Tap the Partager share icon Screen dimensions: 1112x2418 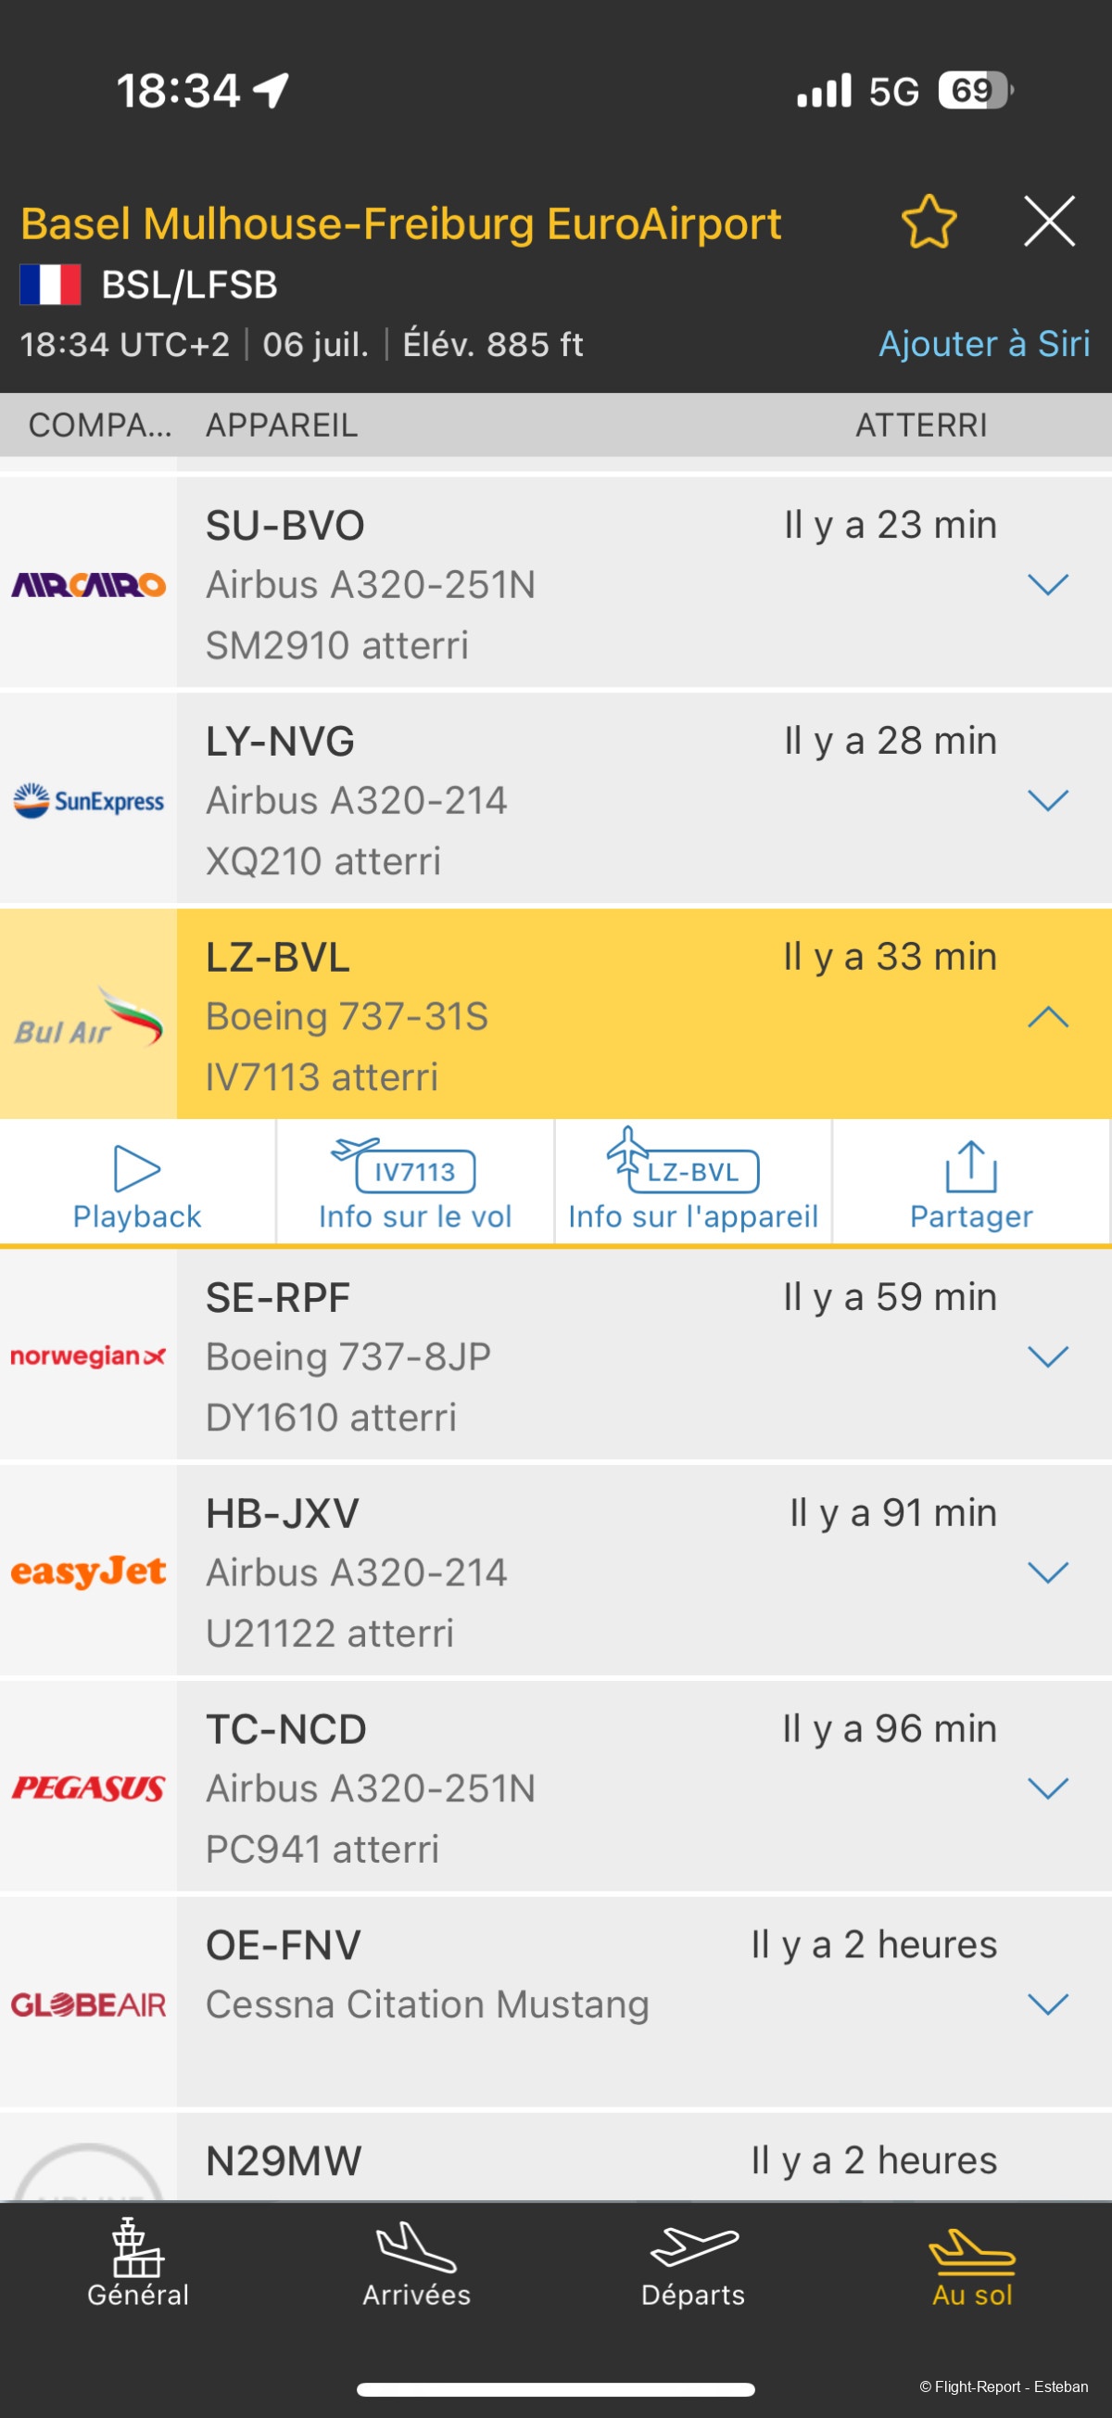point(971,1184)
